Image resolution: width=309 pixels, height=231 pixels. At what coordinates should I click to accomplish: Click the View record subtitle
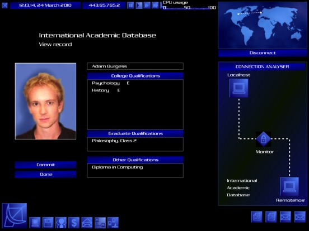tap(55, 45)
